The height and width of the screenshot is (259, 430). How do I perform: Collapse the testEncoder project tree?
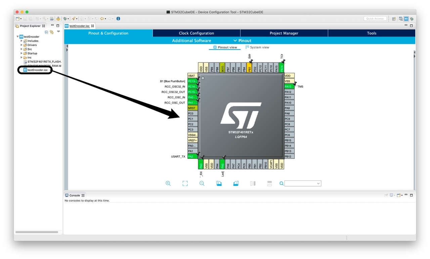(x=18, y=37)
